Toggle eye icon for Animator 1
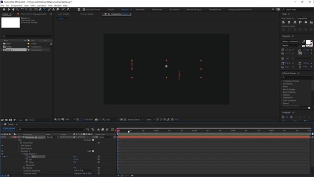Screen dimensions: 314x177 click(x=2, y=151)
